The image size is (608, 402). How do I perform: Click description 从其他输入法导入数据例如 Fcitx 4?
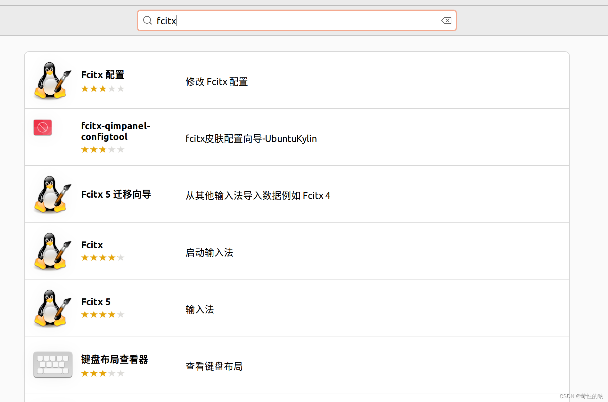(x=258, y=195)
